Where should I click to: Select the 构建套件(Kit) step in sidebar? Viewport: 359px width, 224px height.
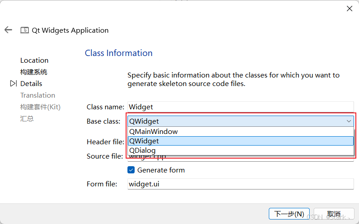click(x=40, y=107)
